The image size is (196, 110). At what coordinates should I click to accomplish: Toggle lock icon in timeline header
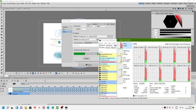tap(5, 86)
